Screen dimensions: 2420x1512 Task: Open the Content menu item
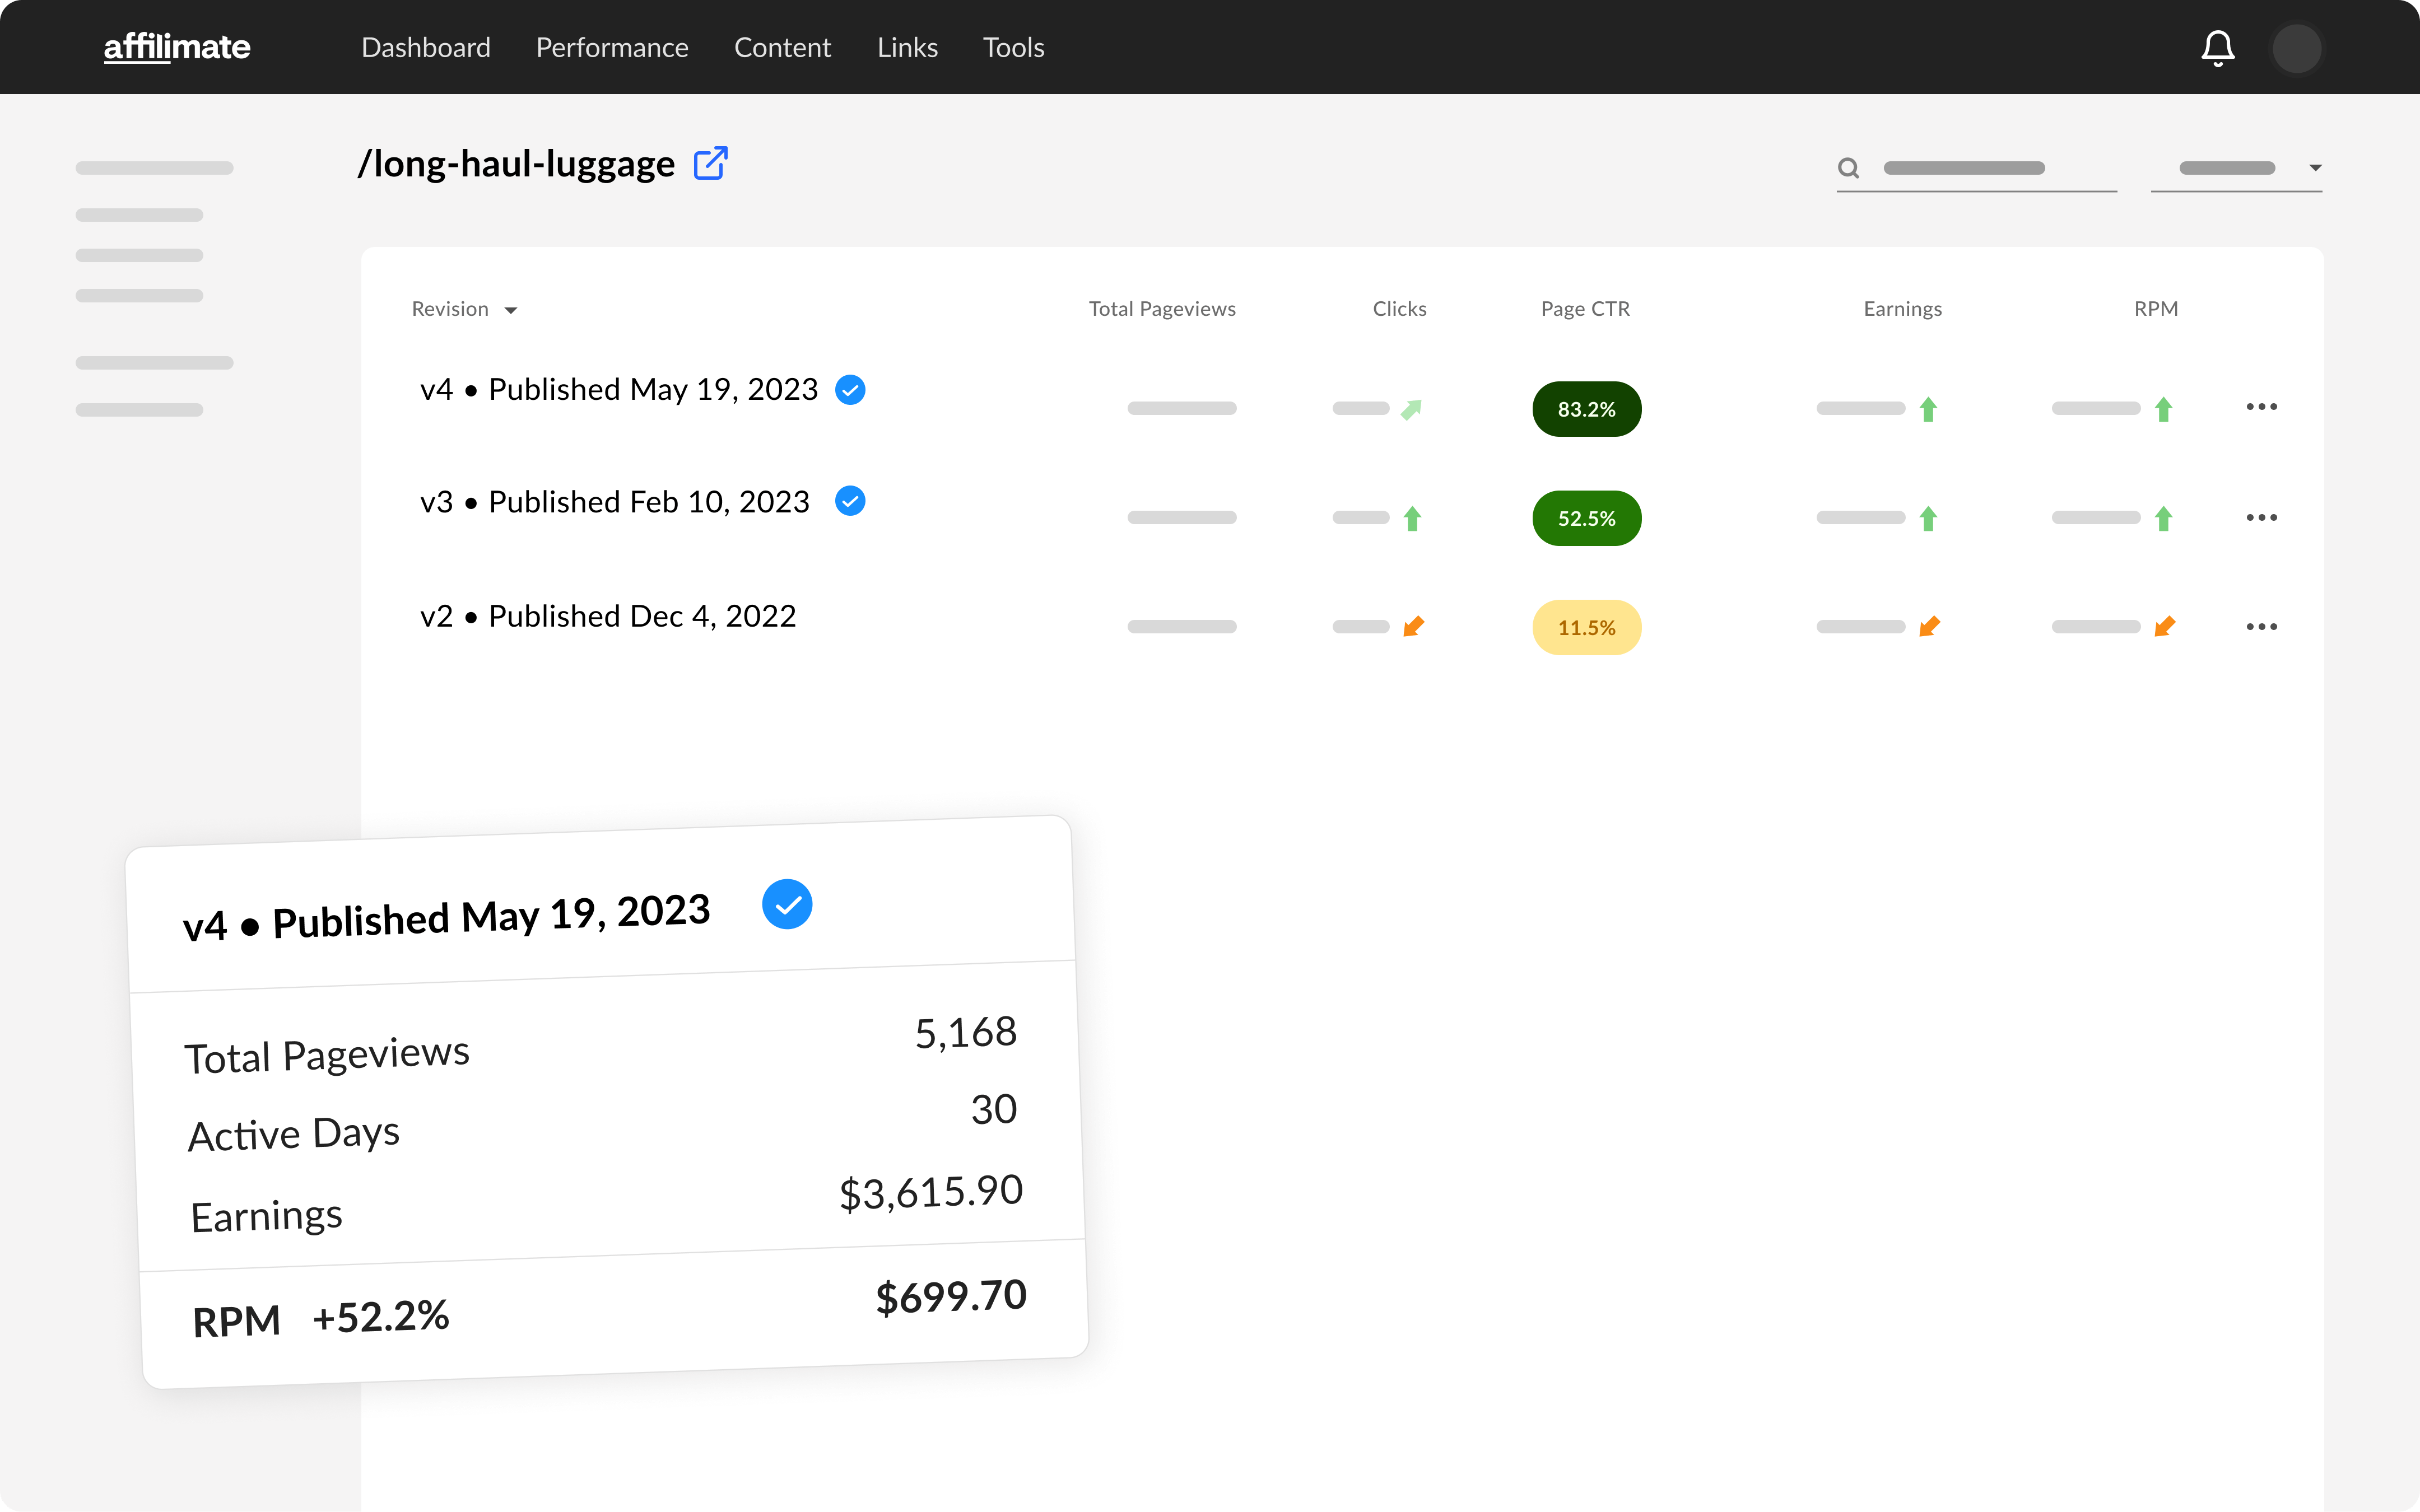point(782,47)
